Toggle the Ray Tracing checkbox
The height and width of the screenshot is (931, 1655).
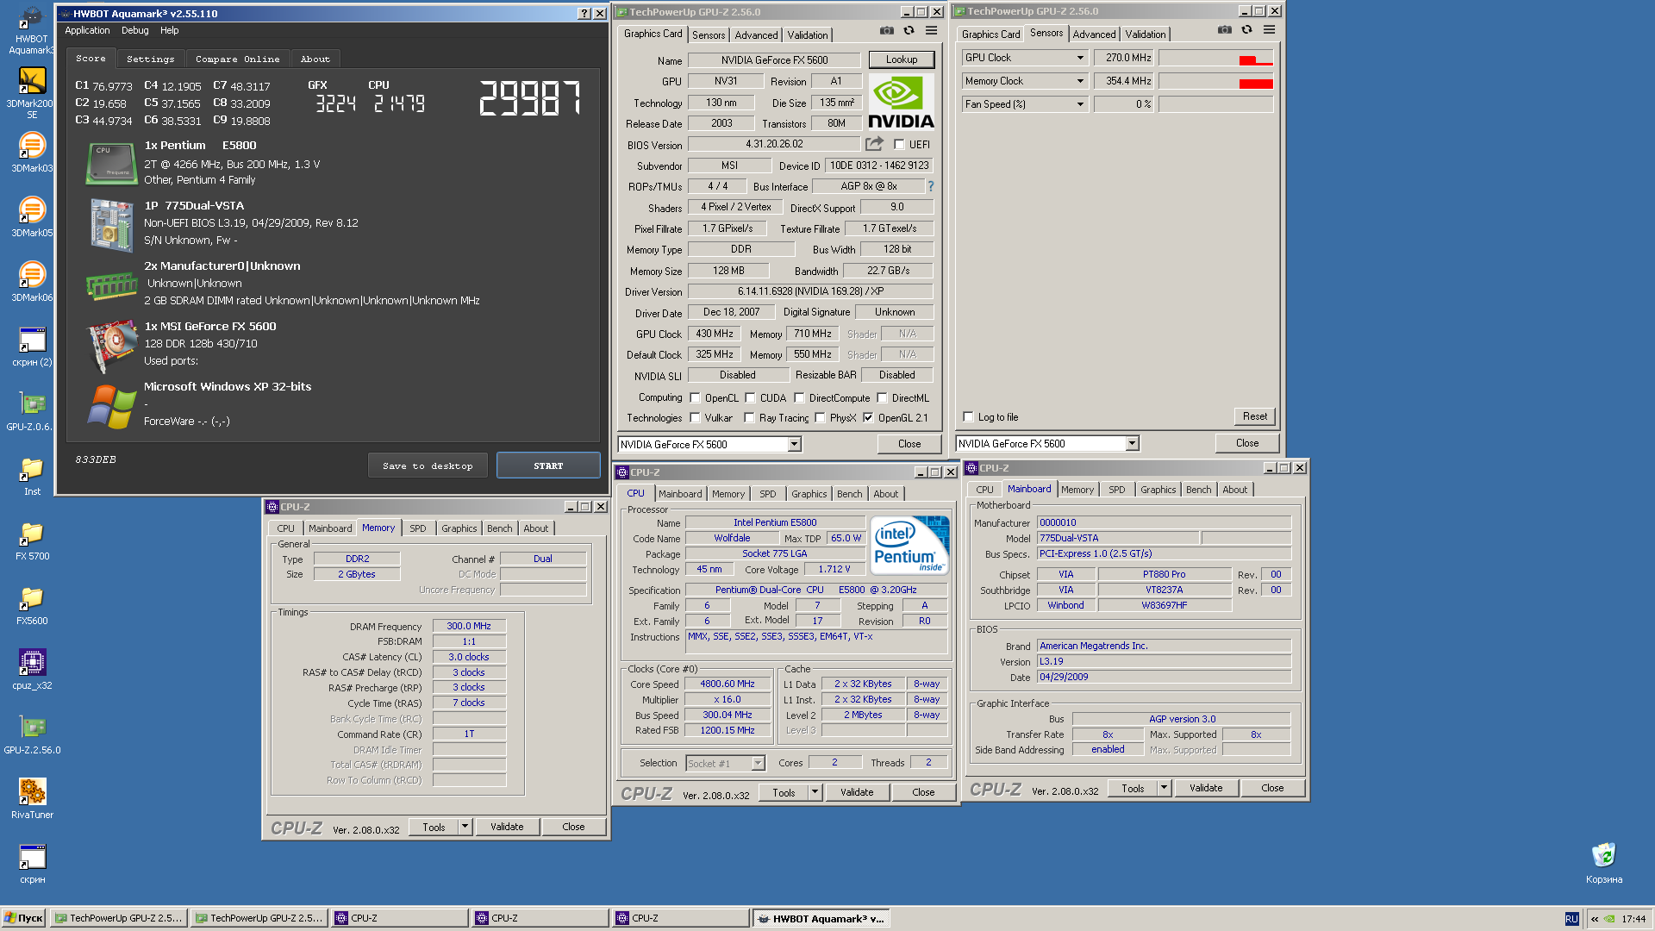coord(749,418)
